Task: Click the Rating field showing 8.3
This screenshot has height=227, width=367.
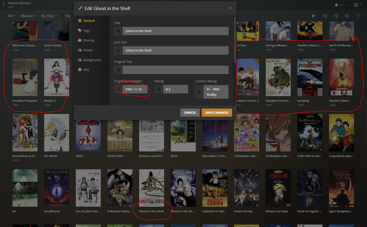Action: point(176,89)
